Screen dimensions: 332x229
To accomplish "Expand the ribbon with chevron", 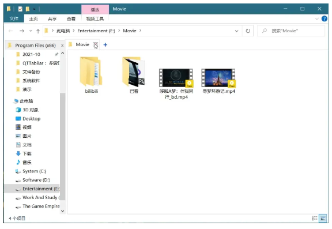I will (317, 18).
